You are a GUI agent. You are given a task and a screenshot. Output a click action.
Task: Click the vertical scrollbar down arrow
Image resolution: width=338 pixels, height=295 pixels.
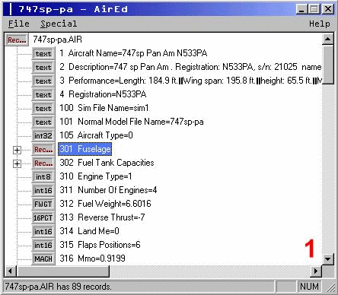click(328, 259)
